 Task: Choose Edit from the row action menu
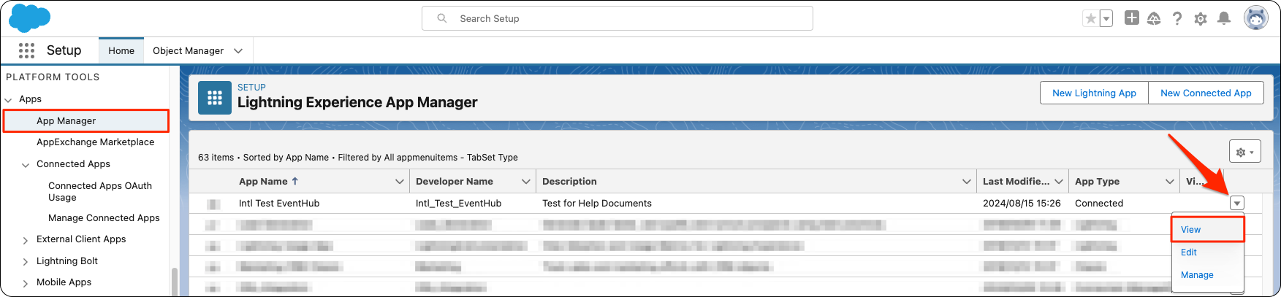1189,252
